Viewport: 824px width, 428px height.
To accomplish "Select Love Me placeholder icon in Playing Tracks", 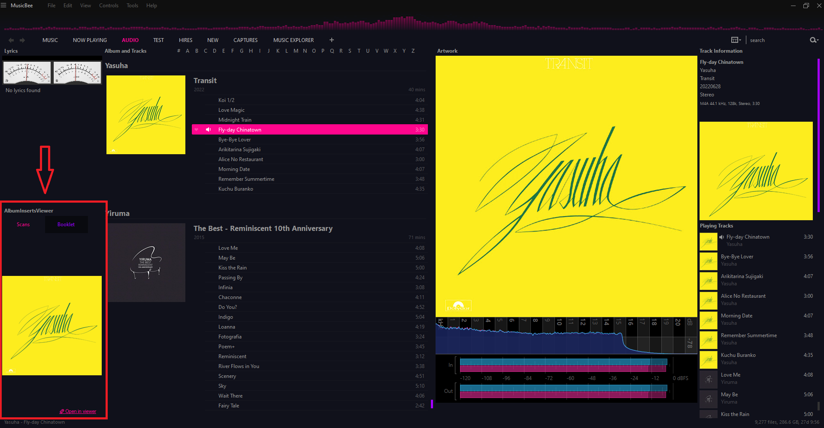I will coord(709,380).
